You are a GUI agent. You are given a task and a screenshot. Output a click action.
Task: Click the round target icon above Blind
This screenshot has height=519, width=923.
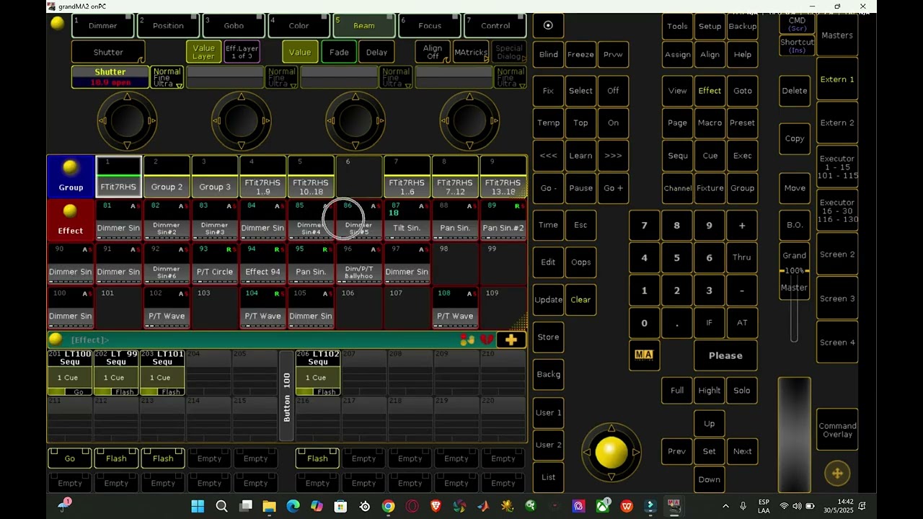pyautogui.click(x=548, y=25)
